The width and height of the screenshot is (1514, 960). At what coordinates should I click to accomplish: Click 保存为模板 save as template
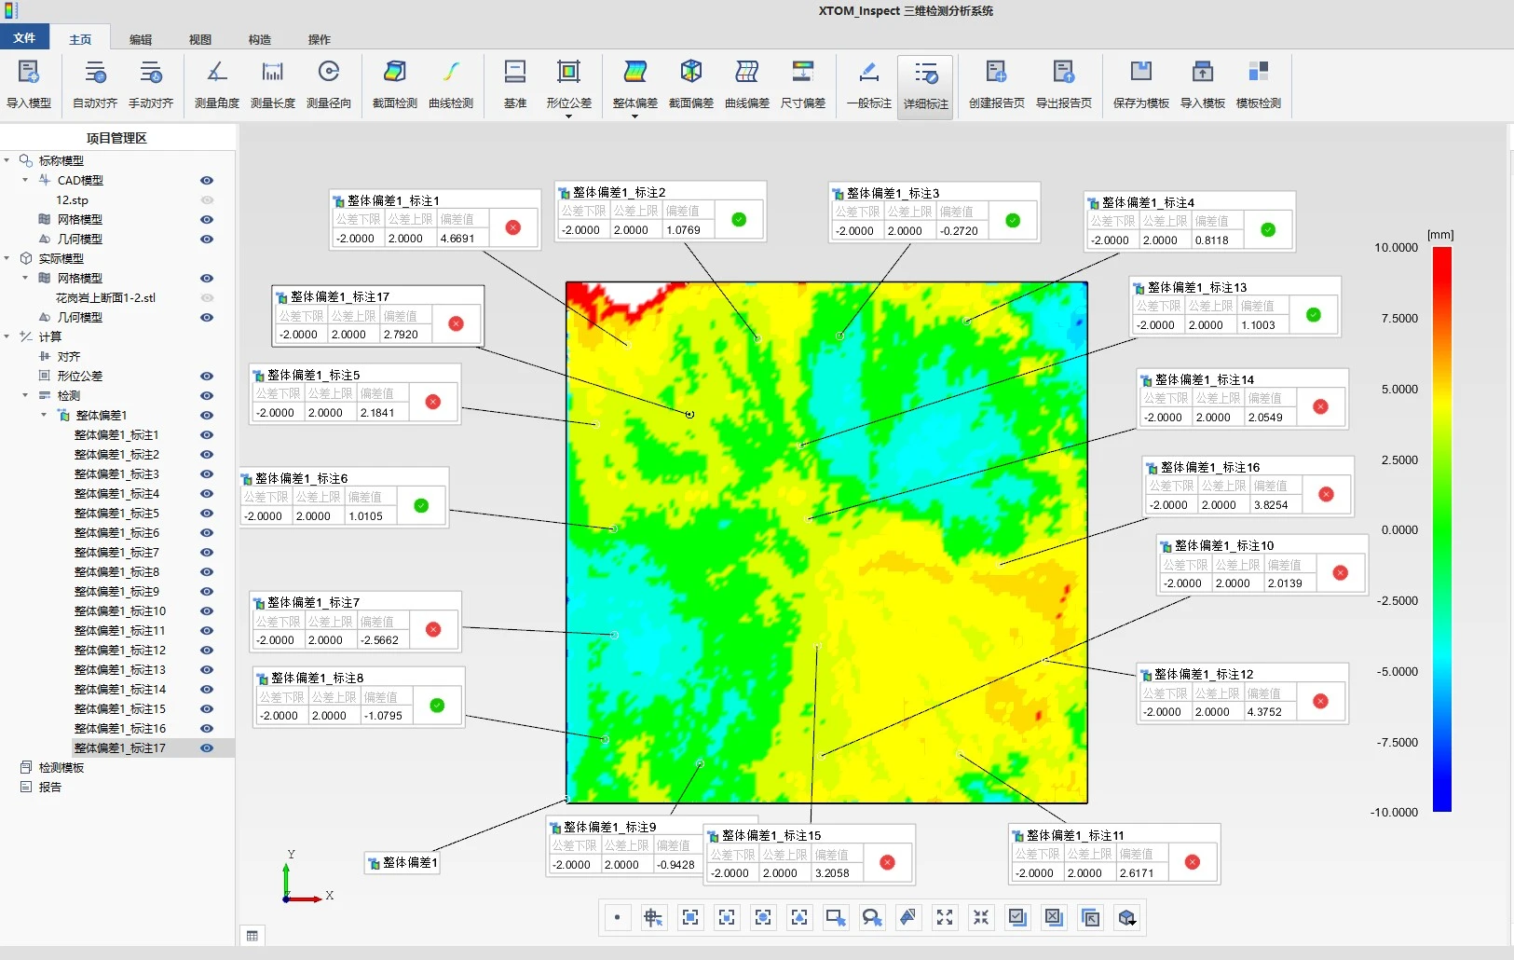(1141, 84)
